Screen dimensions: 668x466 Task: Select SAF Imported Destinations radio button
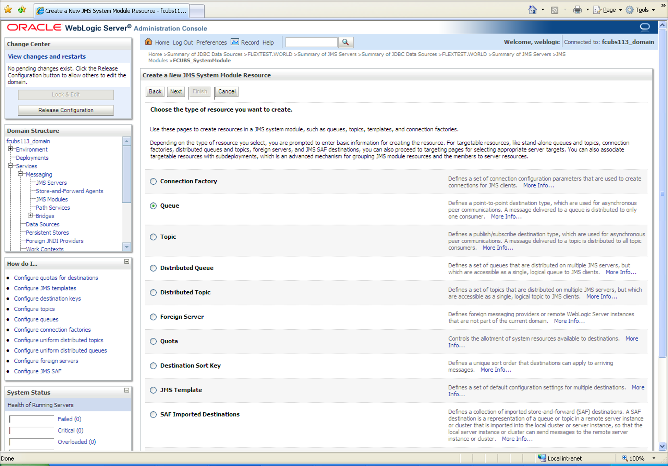(153, 414)
